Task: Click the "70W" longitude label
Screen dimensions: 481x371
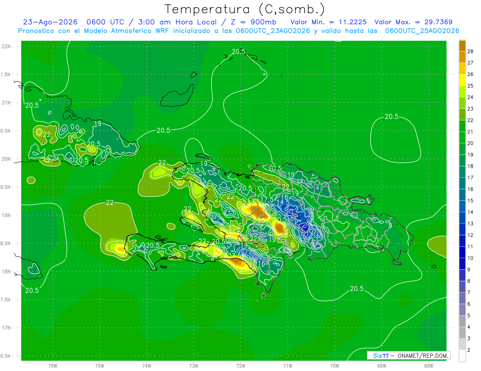Action: tap(335, 366)
